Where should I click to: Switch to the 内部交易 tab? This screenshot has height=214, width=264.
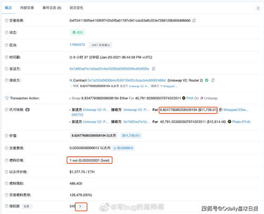point(27,8)
